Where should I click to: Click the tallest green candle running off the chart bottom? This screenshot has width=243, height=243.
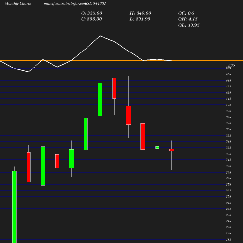tap(14, 207)
